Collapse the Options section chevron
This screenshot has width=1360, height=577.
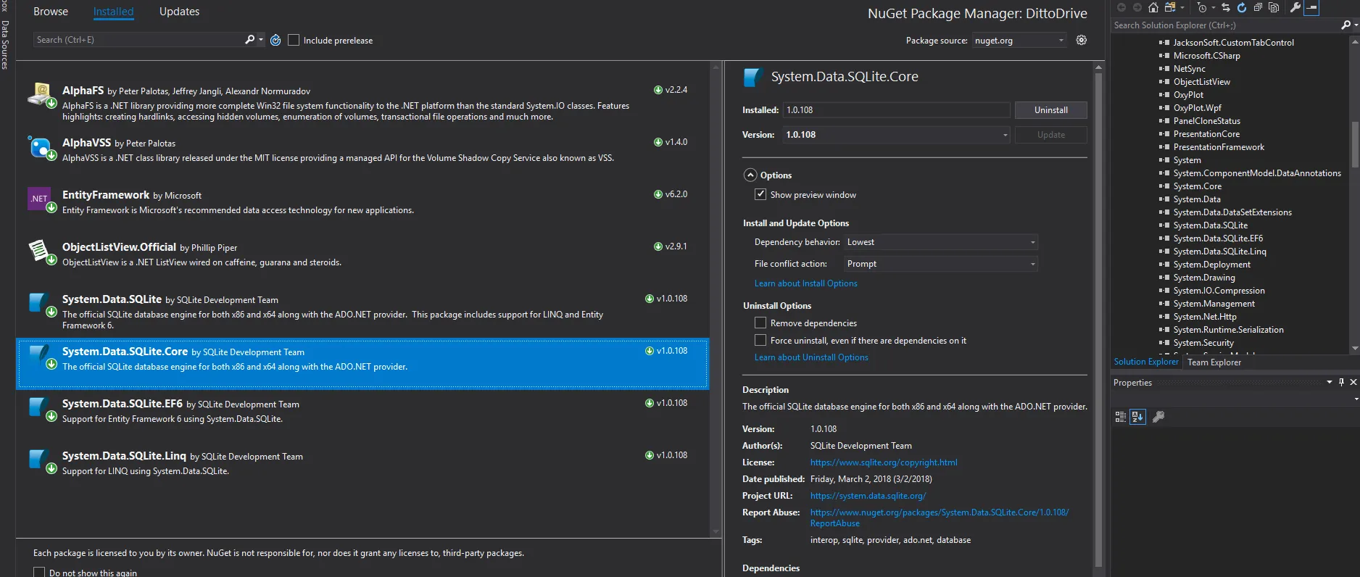751,175
